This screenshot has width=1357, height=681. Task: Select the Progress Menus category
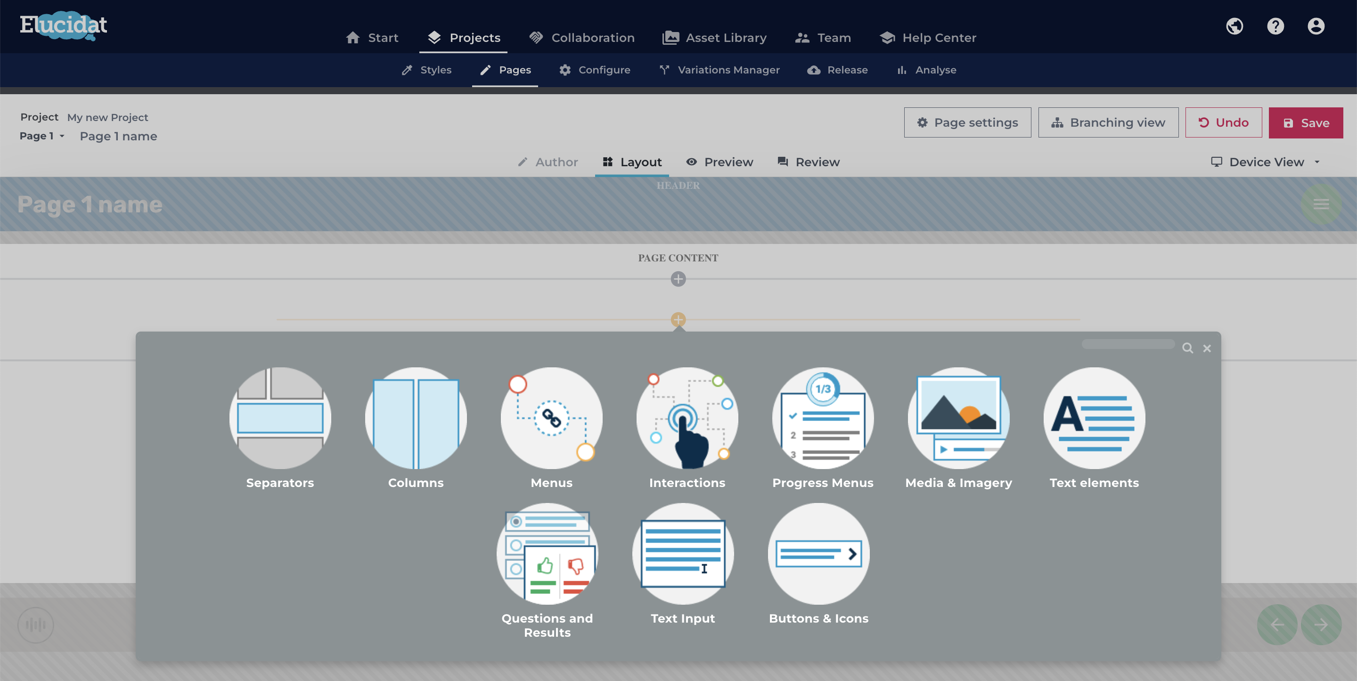tap(823, 429)
